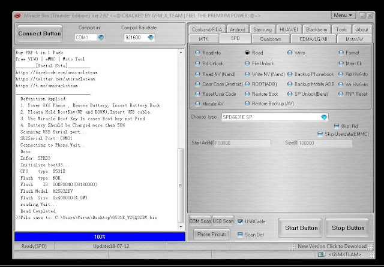384x267 pixels.
Task: Click New Version Click to Download
Action: [332, 246]
